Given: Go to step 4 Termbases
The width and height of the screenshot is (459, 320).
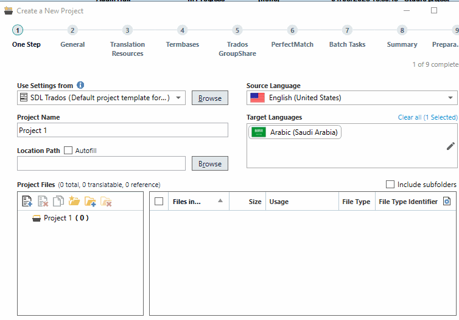Looking at the screenshot, I should point(183,30).
